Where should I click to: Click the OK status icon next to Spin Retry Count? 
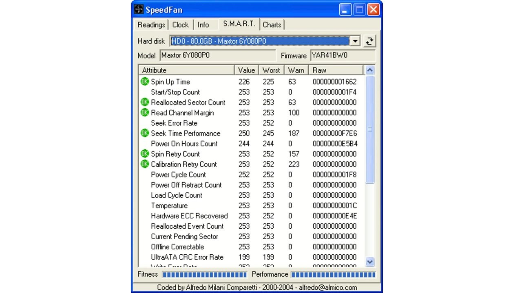point(144,154)
